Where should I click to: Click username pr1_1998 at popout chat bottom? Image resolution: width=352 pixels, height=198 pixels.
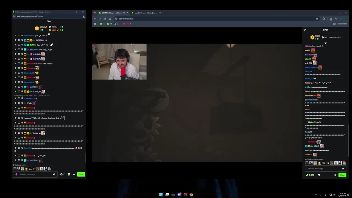(x=34, y=160)
